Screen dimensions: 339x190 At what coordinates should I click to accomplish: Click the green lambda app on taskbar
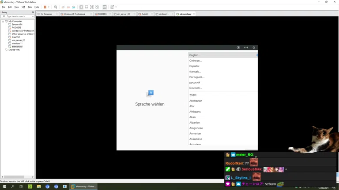[x=30, y=186]
